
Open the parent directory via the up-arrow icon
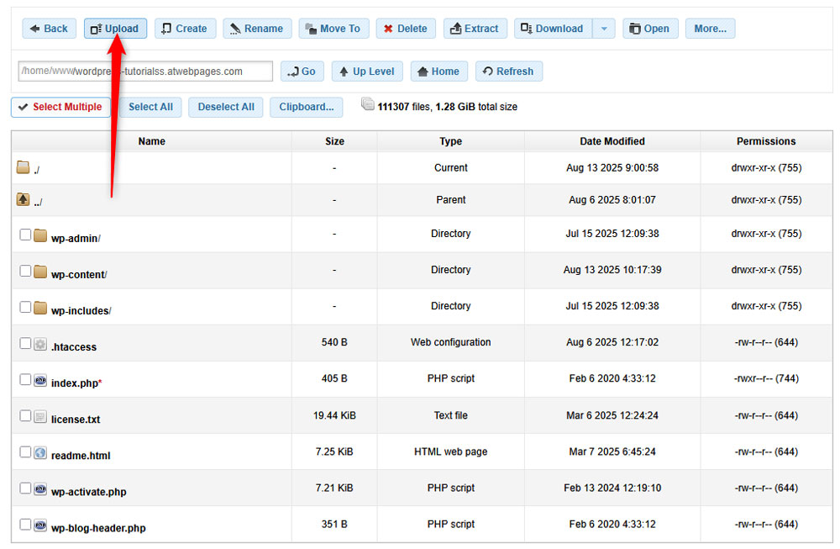23,199
